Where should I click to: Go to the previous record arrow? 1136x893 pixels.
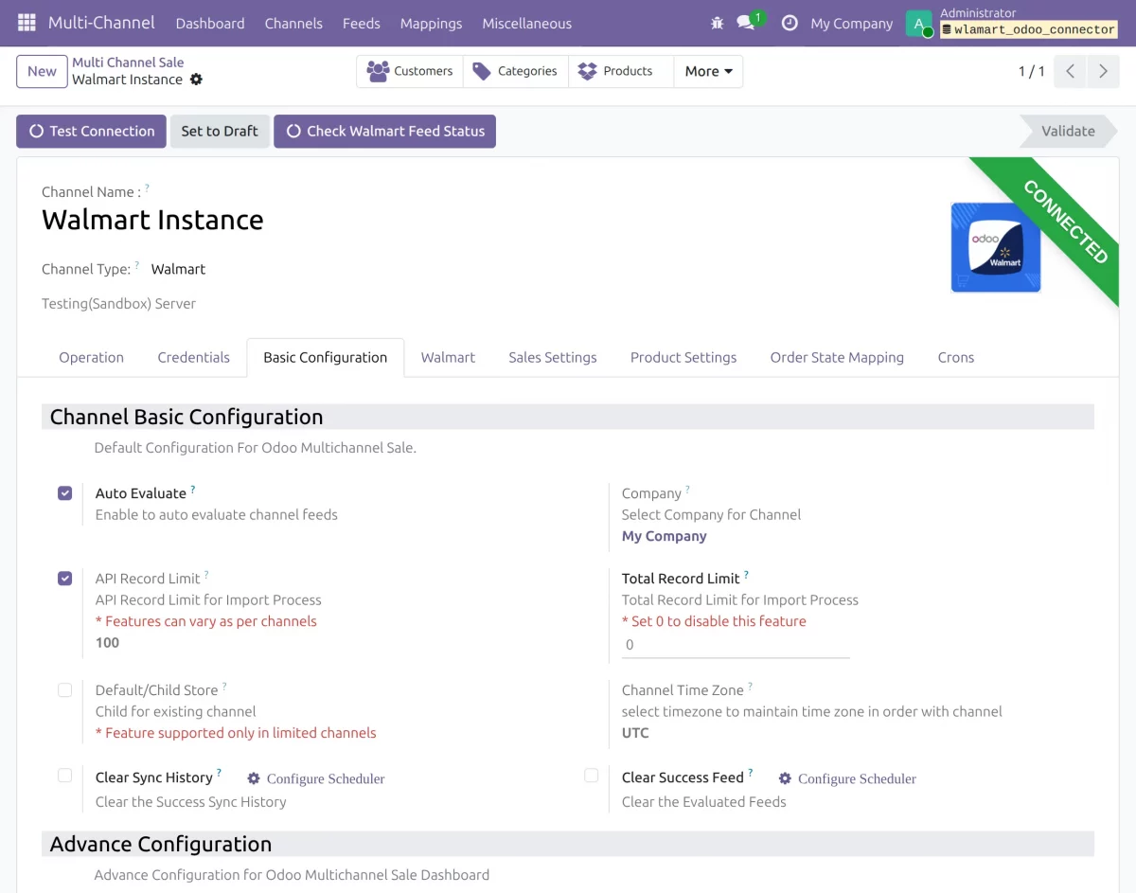tap(1070, 71)
